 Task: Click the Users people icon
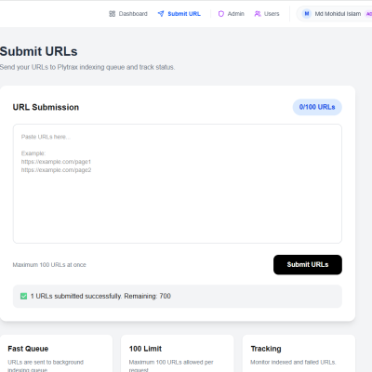(x=258, y=14)
